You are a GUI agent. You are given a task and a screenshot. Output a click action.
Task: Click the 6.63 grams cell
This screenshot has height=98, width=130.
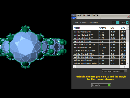point(104,57)
